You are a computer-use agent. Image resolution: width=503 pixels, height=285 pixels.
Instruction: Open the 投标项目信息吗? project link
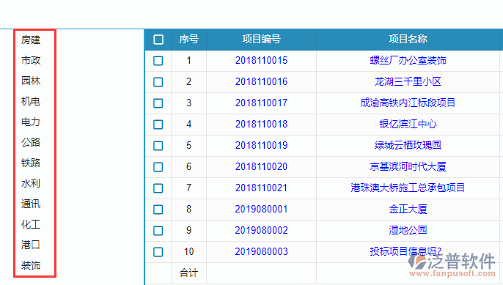pyautogui.click(x=405, y=251)
